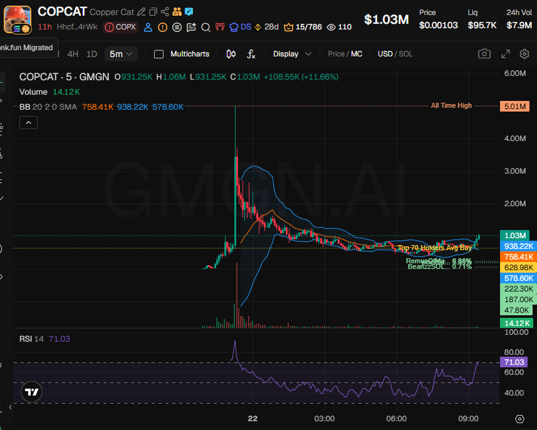The image size is (537, 430).
Task: Switch chart to MC mode
Action: click(x=357, y=54)
